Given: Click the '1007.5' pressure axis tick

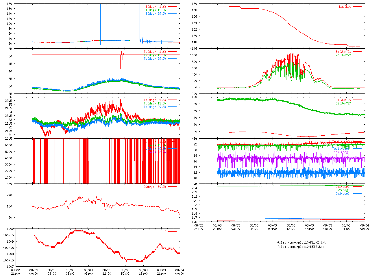Looking at the screenshot, I should pyautogui.click(x=9, y=261).
